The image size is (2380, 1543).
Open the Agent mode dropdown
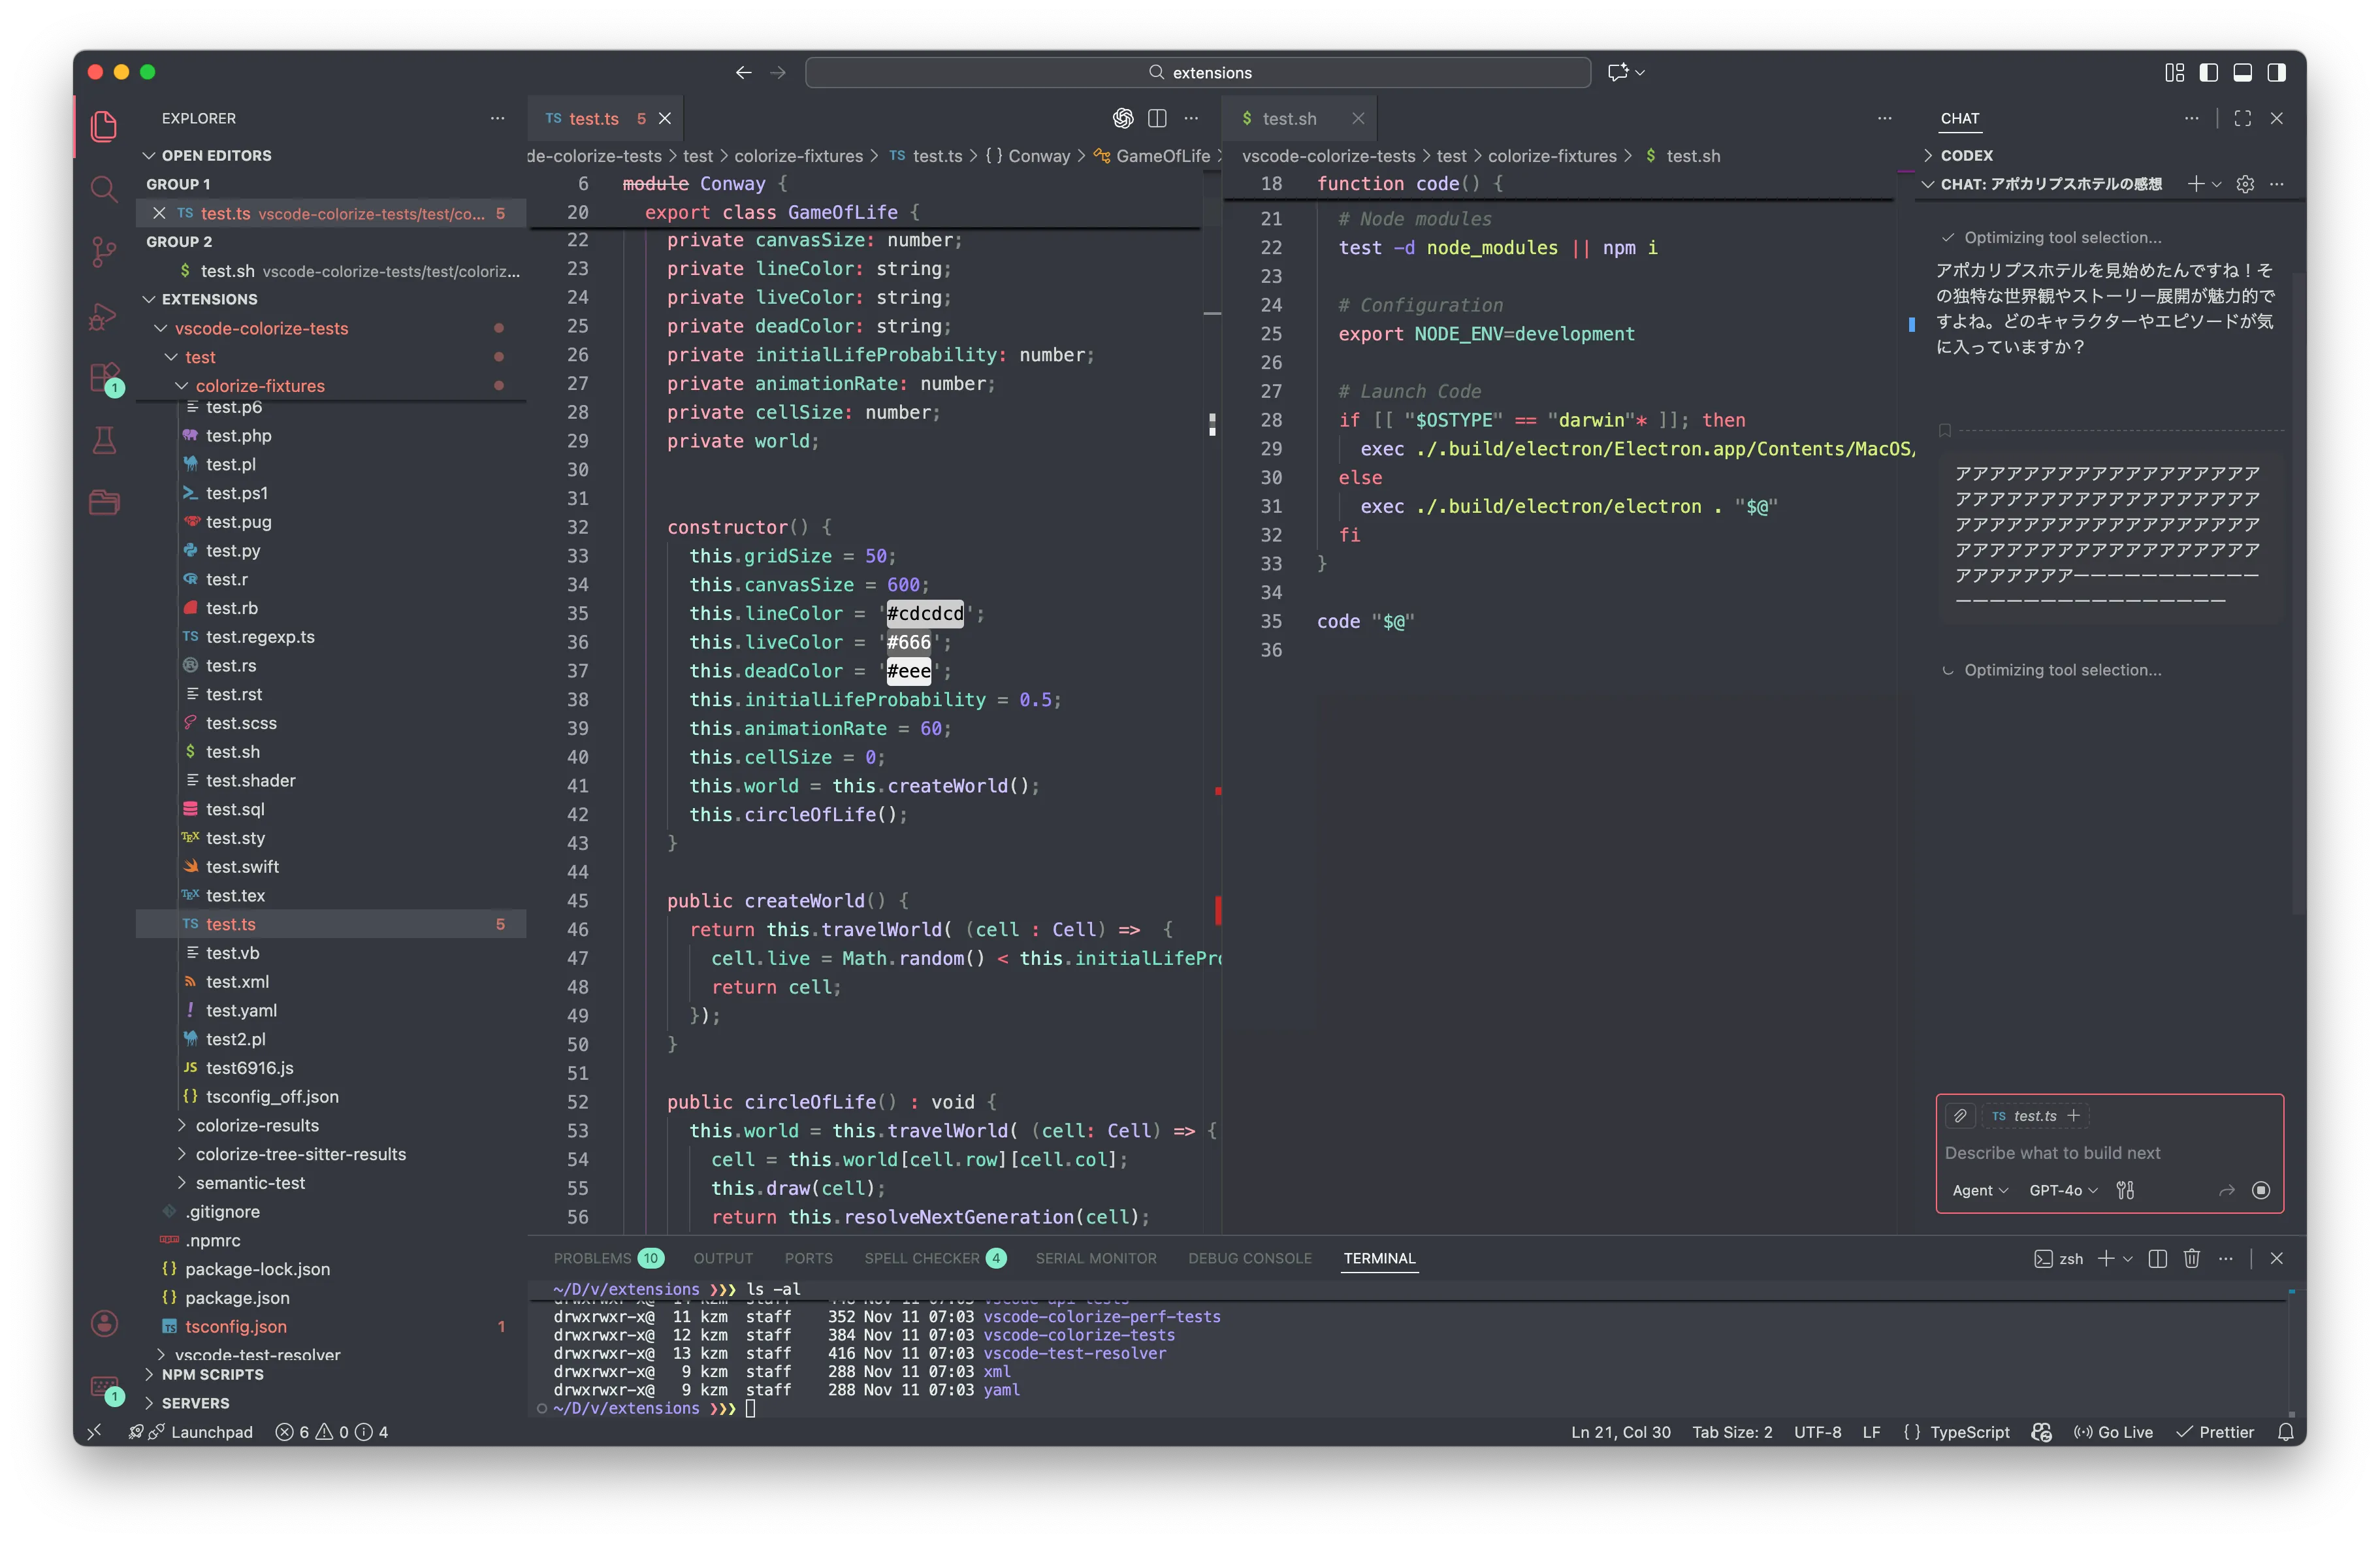1979,1190
